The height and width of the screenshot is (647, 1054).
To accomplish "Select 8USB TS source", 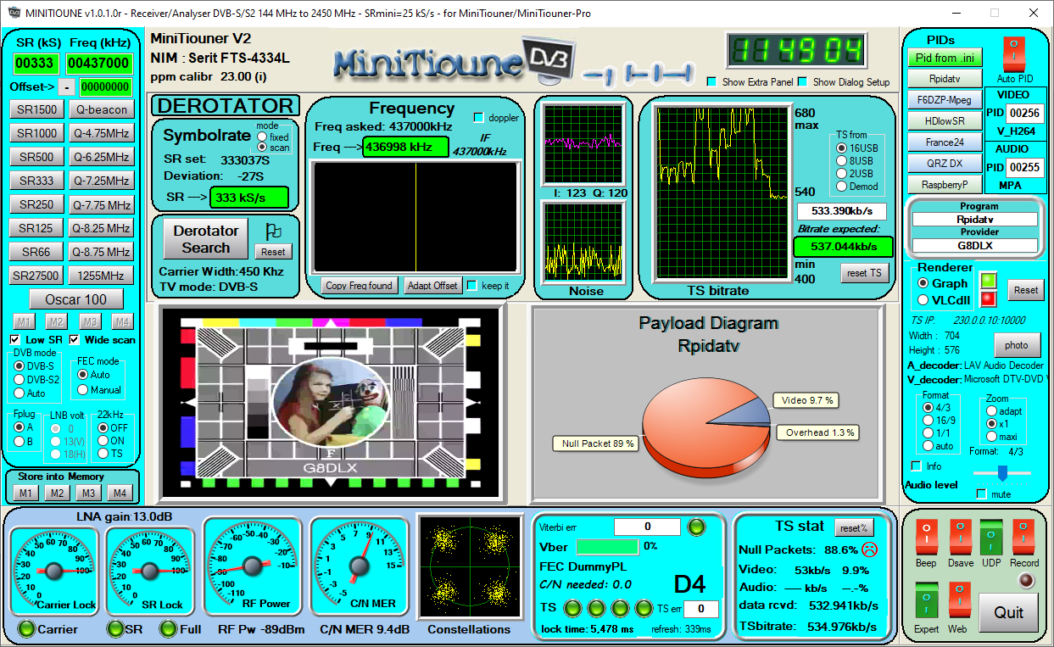I will pos(842,160).
